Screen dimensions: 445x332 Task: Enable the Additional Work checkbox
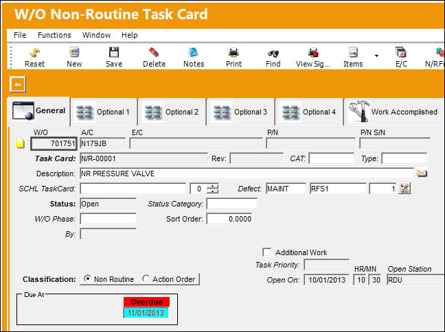[x=266, y=252]
